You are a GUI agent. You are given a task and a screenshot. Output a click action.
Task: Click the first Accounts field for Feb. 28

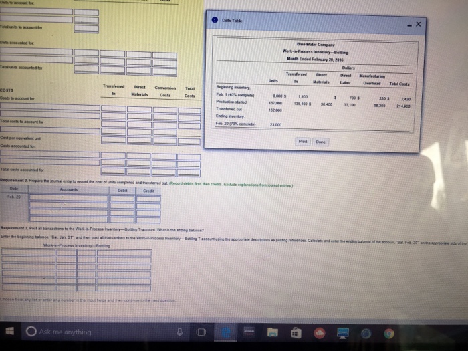(x=68, y=198)
